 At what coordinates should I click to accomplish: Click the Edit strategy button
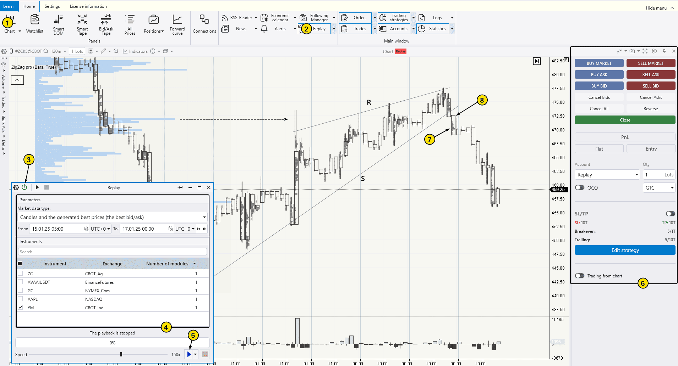tap(624, 250)
